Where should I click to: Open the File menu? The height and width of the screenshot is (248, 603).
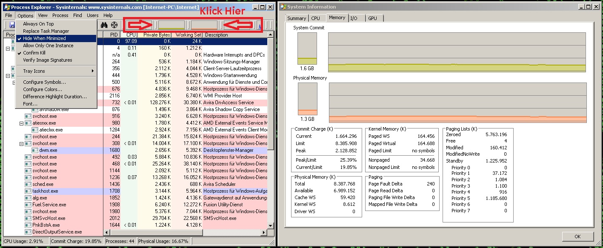(x=9, y=15)
